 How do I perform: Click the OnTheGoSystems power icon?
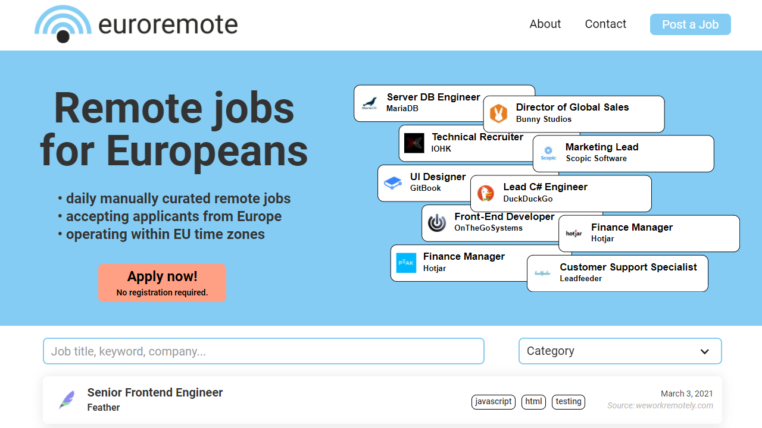437,223
